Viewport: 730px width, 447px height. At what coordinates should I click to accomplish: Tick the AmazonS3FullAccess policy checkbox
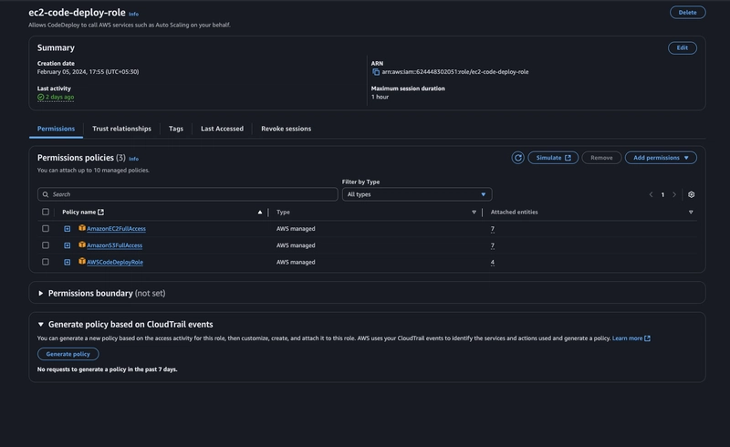pyautogui.click(x=45, y=245)
